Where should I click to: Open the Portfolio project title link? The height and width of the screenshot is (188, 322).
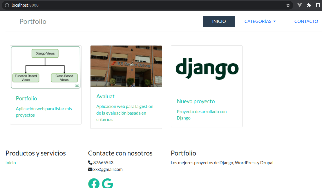click(26, 98)
